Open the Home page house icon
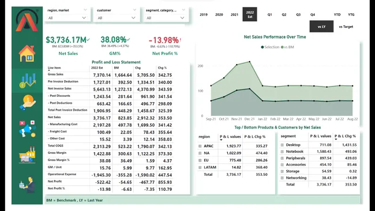This screenshot has width=375, height=211. tap(27, 53)
